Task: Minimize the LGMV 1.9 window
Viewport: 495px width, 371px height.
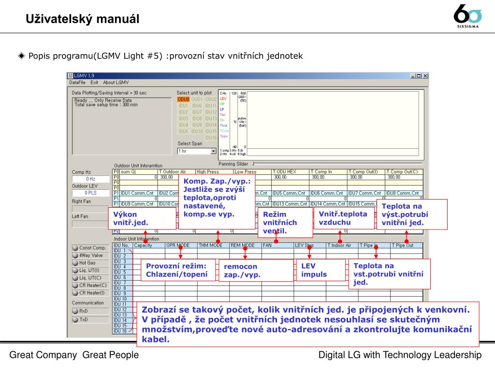Action: [x=413, y=76]
